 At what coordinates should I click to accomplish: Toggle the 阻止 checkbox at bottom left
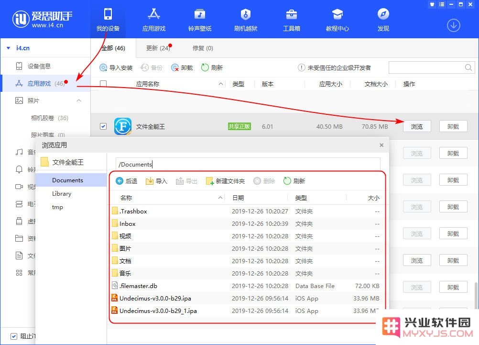(14, 336)
